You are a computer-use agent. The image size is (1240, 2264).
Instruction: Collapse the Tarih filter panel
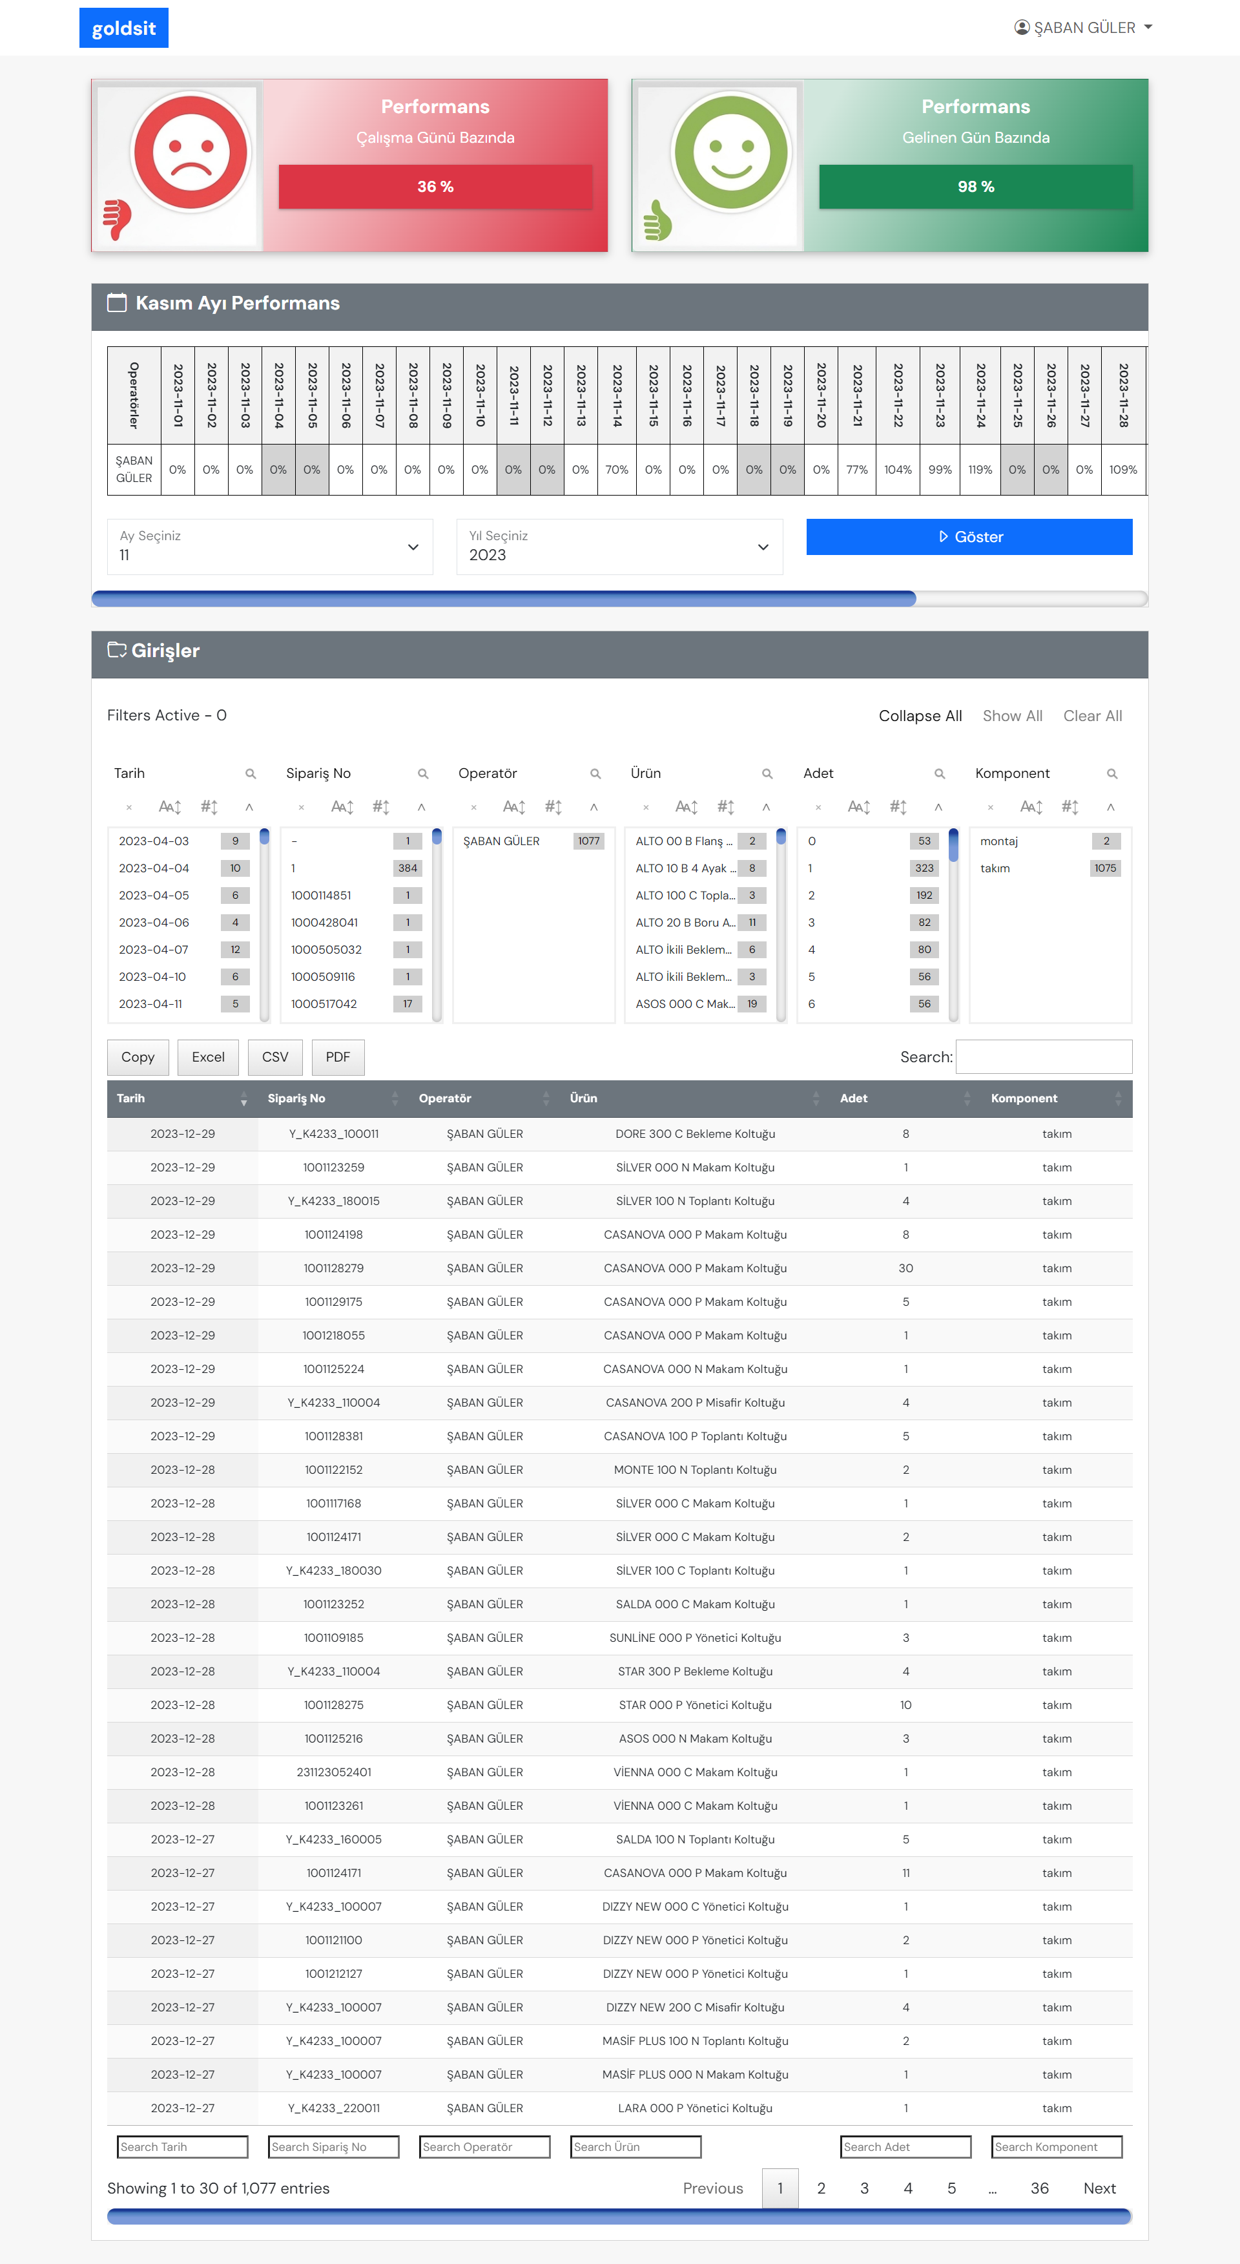click(x=249, y=806)
